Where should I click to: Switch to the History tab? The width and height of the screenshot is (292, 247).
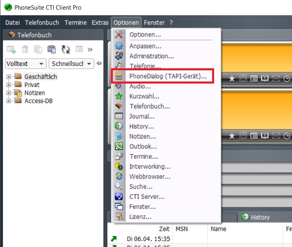tap(256, 217)
